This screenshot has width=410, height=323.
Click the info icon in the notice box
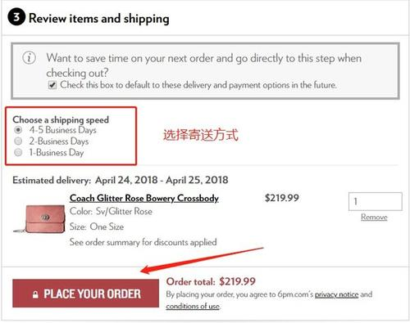pos(29,58)
